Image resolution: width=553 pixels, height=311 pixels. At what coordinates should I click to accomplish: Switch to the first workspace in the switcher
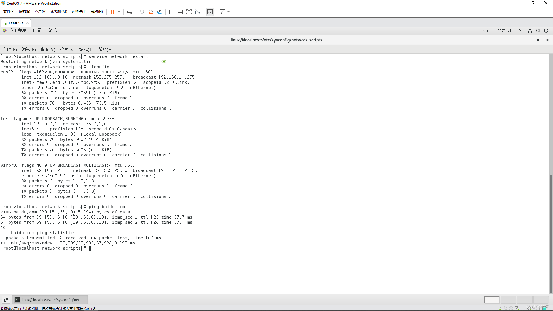click(492, 300)
